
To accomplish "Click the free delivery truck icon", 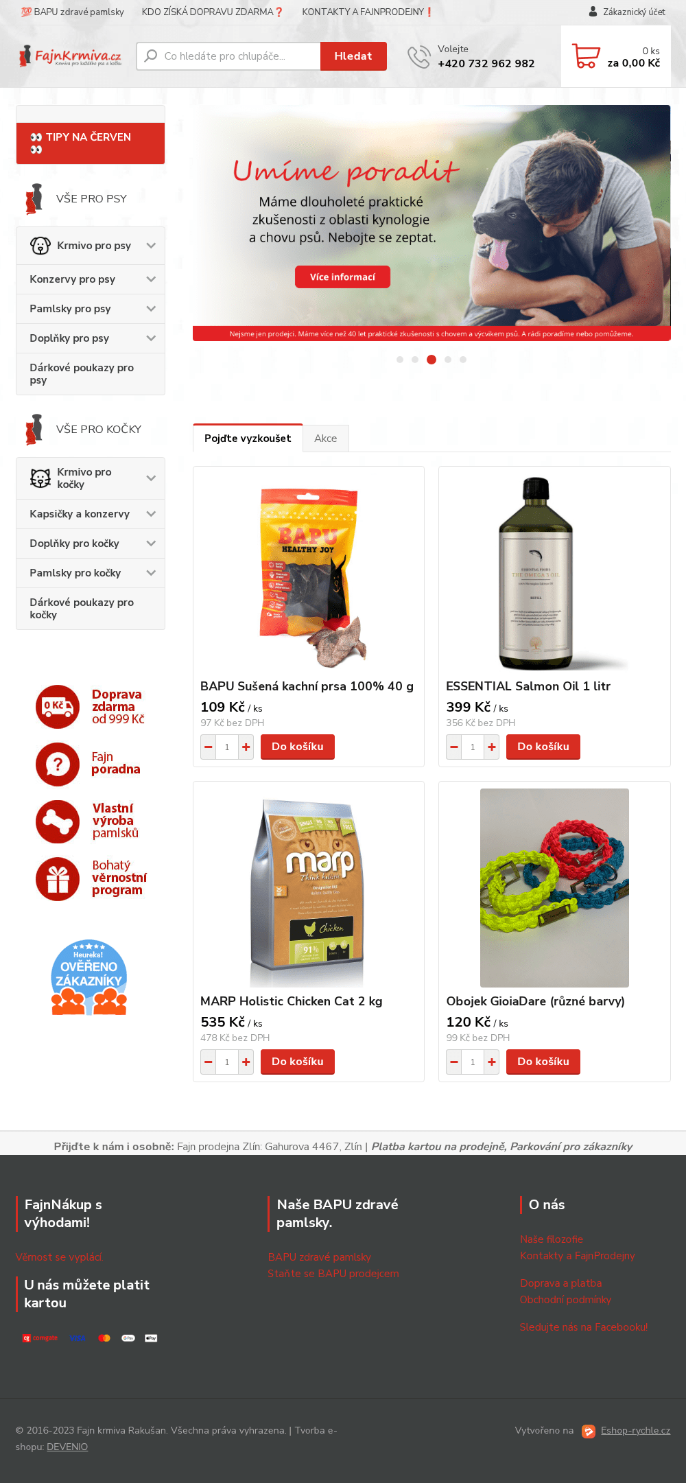I will [58, 707].
